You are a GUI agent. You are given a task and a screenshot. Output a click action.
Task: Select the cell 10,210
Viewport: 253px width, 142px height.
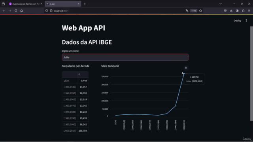pos(83,112)
